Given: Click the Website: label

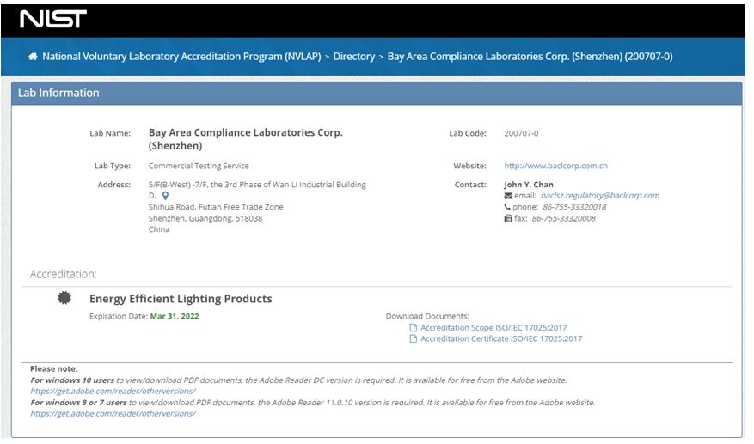Looking at the screenshot, I should point(469,166).
